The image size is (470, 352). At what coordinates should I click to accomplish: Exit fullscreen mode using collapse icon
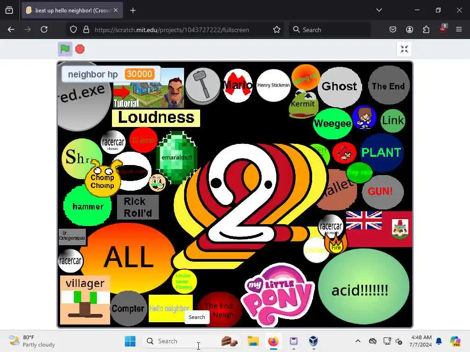point(404,49)
